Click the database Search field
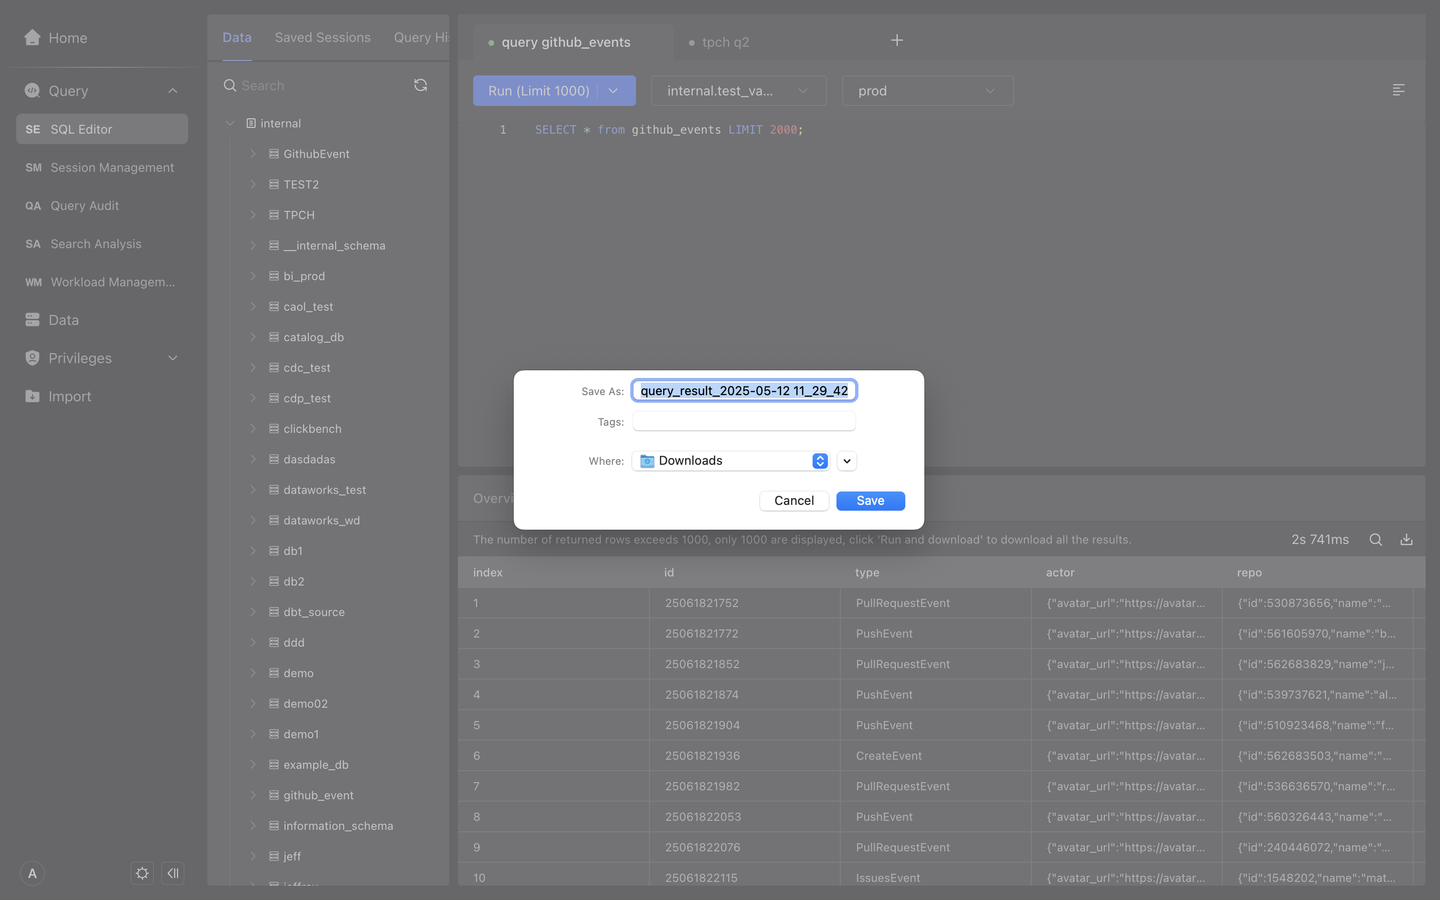This screenshot has width=1440, height=900. [322, 85]
